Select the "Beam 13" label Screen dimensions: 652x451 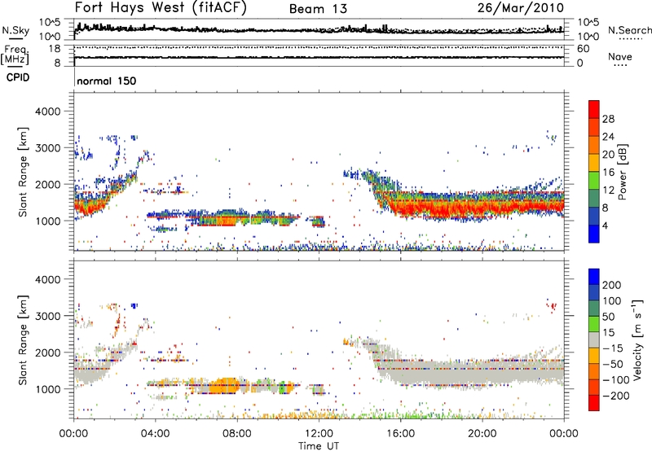(x=318, y=9)
